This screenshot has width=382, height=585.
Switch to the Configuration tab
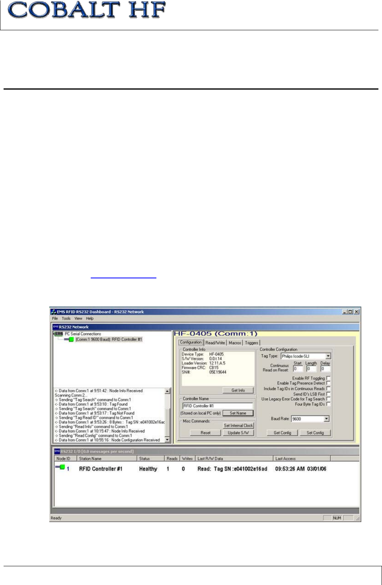click(x=191, y=342)
